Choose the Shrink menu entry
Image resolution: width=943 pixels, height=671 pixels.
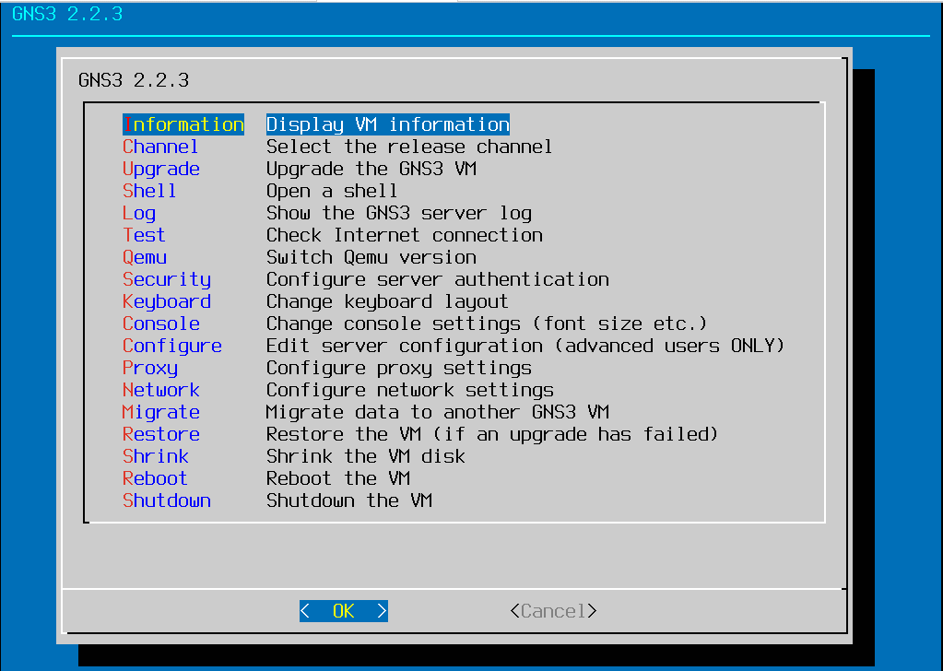[156, 456]
